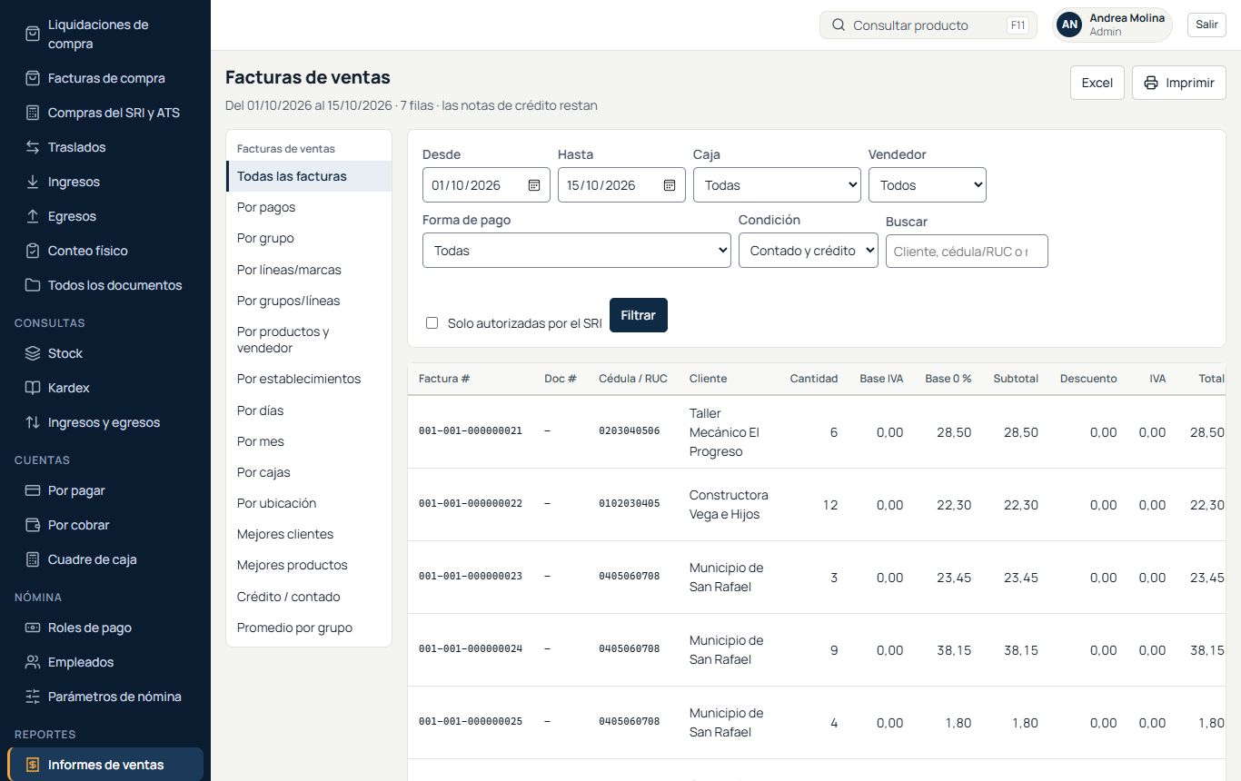The image size is (1241, 781).
Task: Open the Desde date calendar picker icon
Action: [534, 185]
